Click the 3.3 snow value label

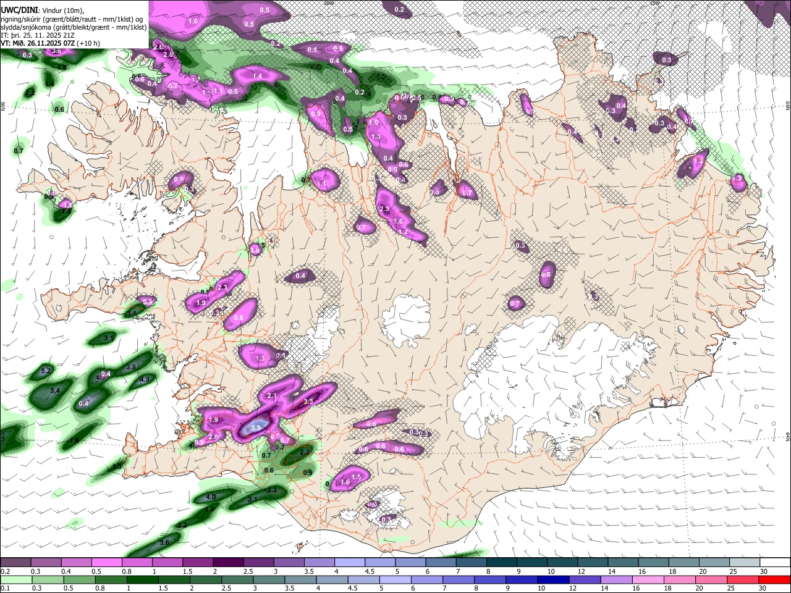click(x=309, y=402)
